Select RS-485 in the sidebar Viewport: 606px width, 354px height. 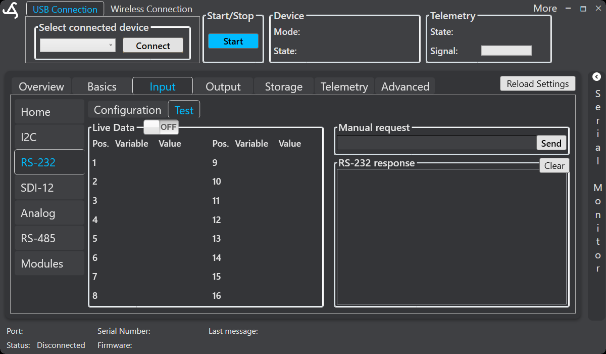click(x=49, y=238)
